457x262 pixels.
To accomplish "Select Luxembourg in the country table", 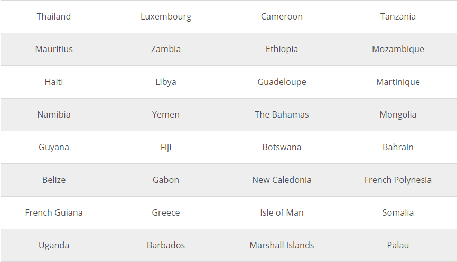I will (166, 16).
